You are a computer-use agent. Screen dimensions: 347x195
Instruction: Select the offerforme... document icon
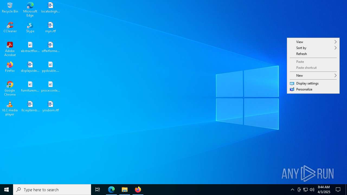click(x=50, y=47)
